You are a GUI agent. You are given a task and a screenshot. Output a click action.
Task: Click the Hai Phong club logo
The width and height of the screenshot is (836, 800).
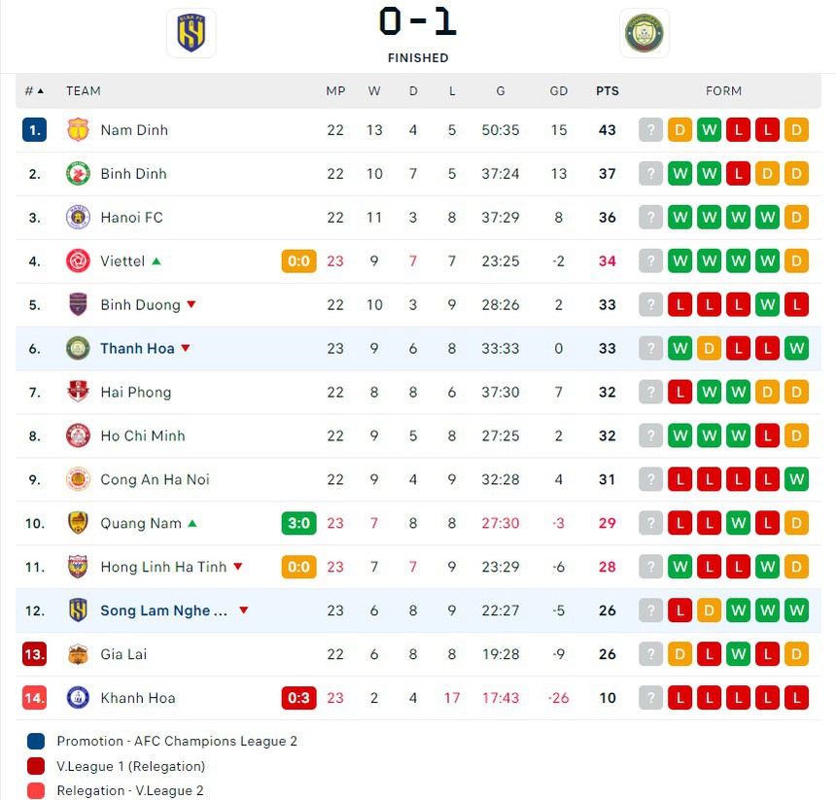pos(78,393)
